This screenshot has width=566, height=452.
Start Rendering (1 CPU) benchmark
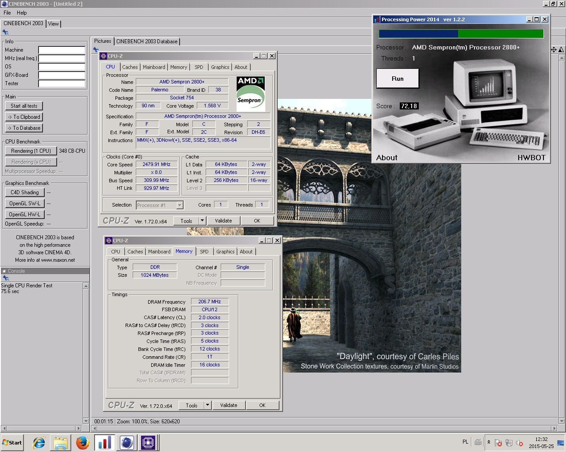31,151
